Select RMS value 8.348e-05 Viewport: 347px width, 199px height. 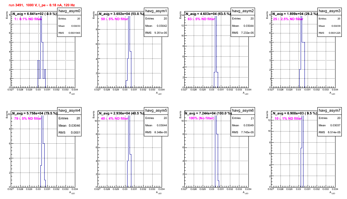(x=161, y=133)
